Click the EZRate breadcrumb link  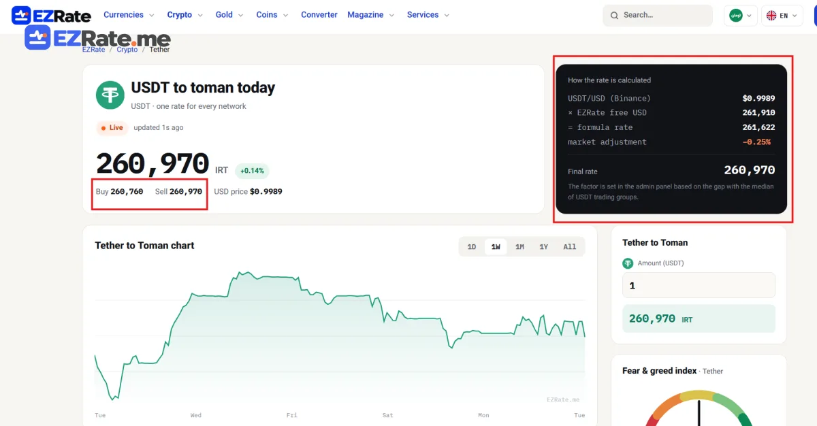94,50
